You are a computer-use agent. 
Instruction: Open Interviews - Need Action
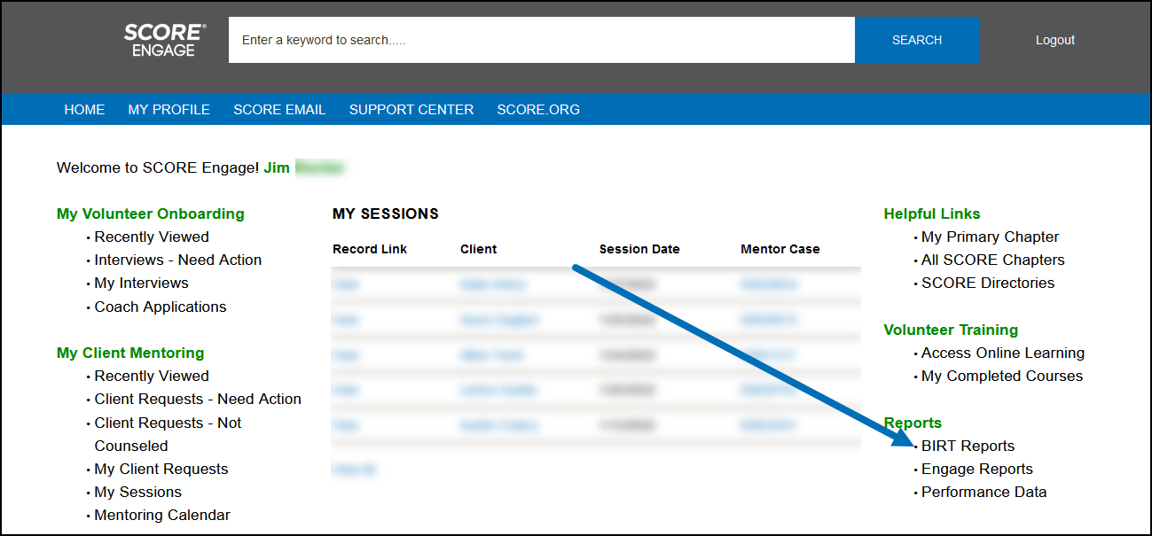click(x=178, y=260)
